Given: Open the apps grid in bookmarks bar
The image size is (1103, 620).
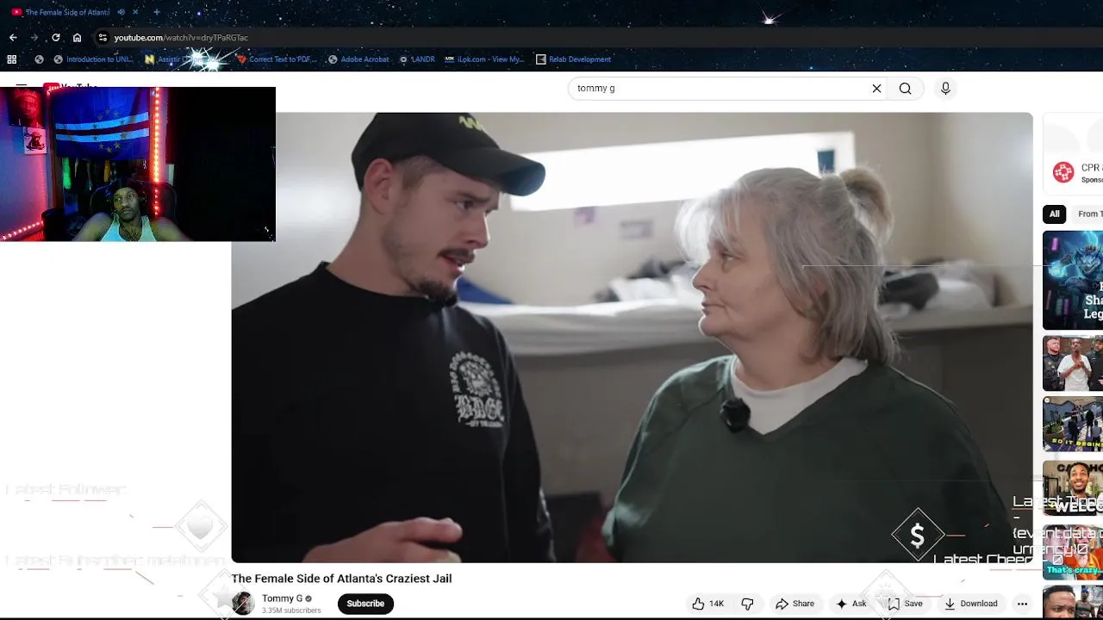Looking at the screenshot, I should (x=12, y=59).
